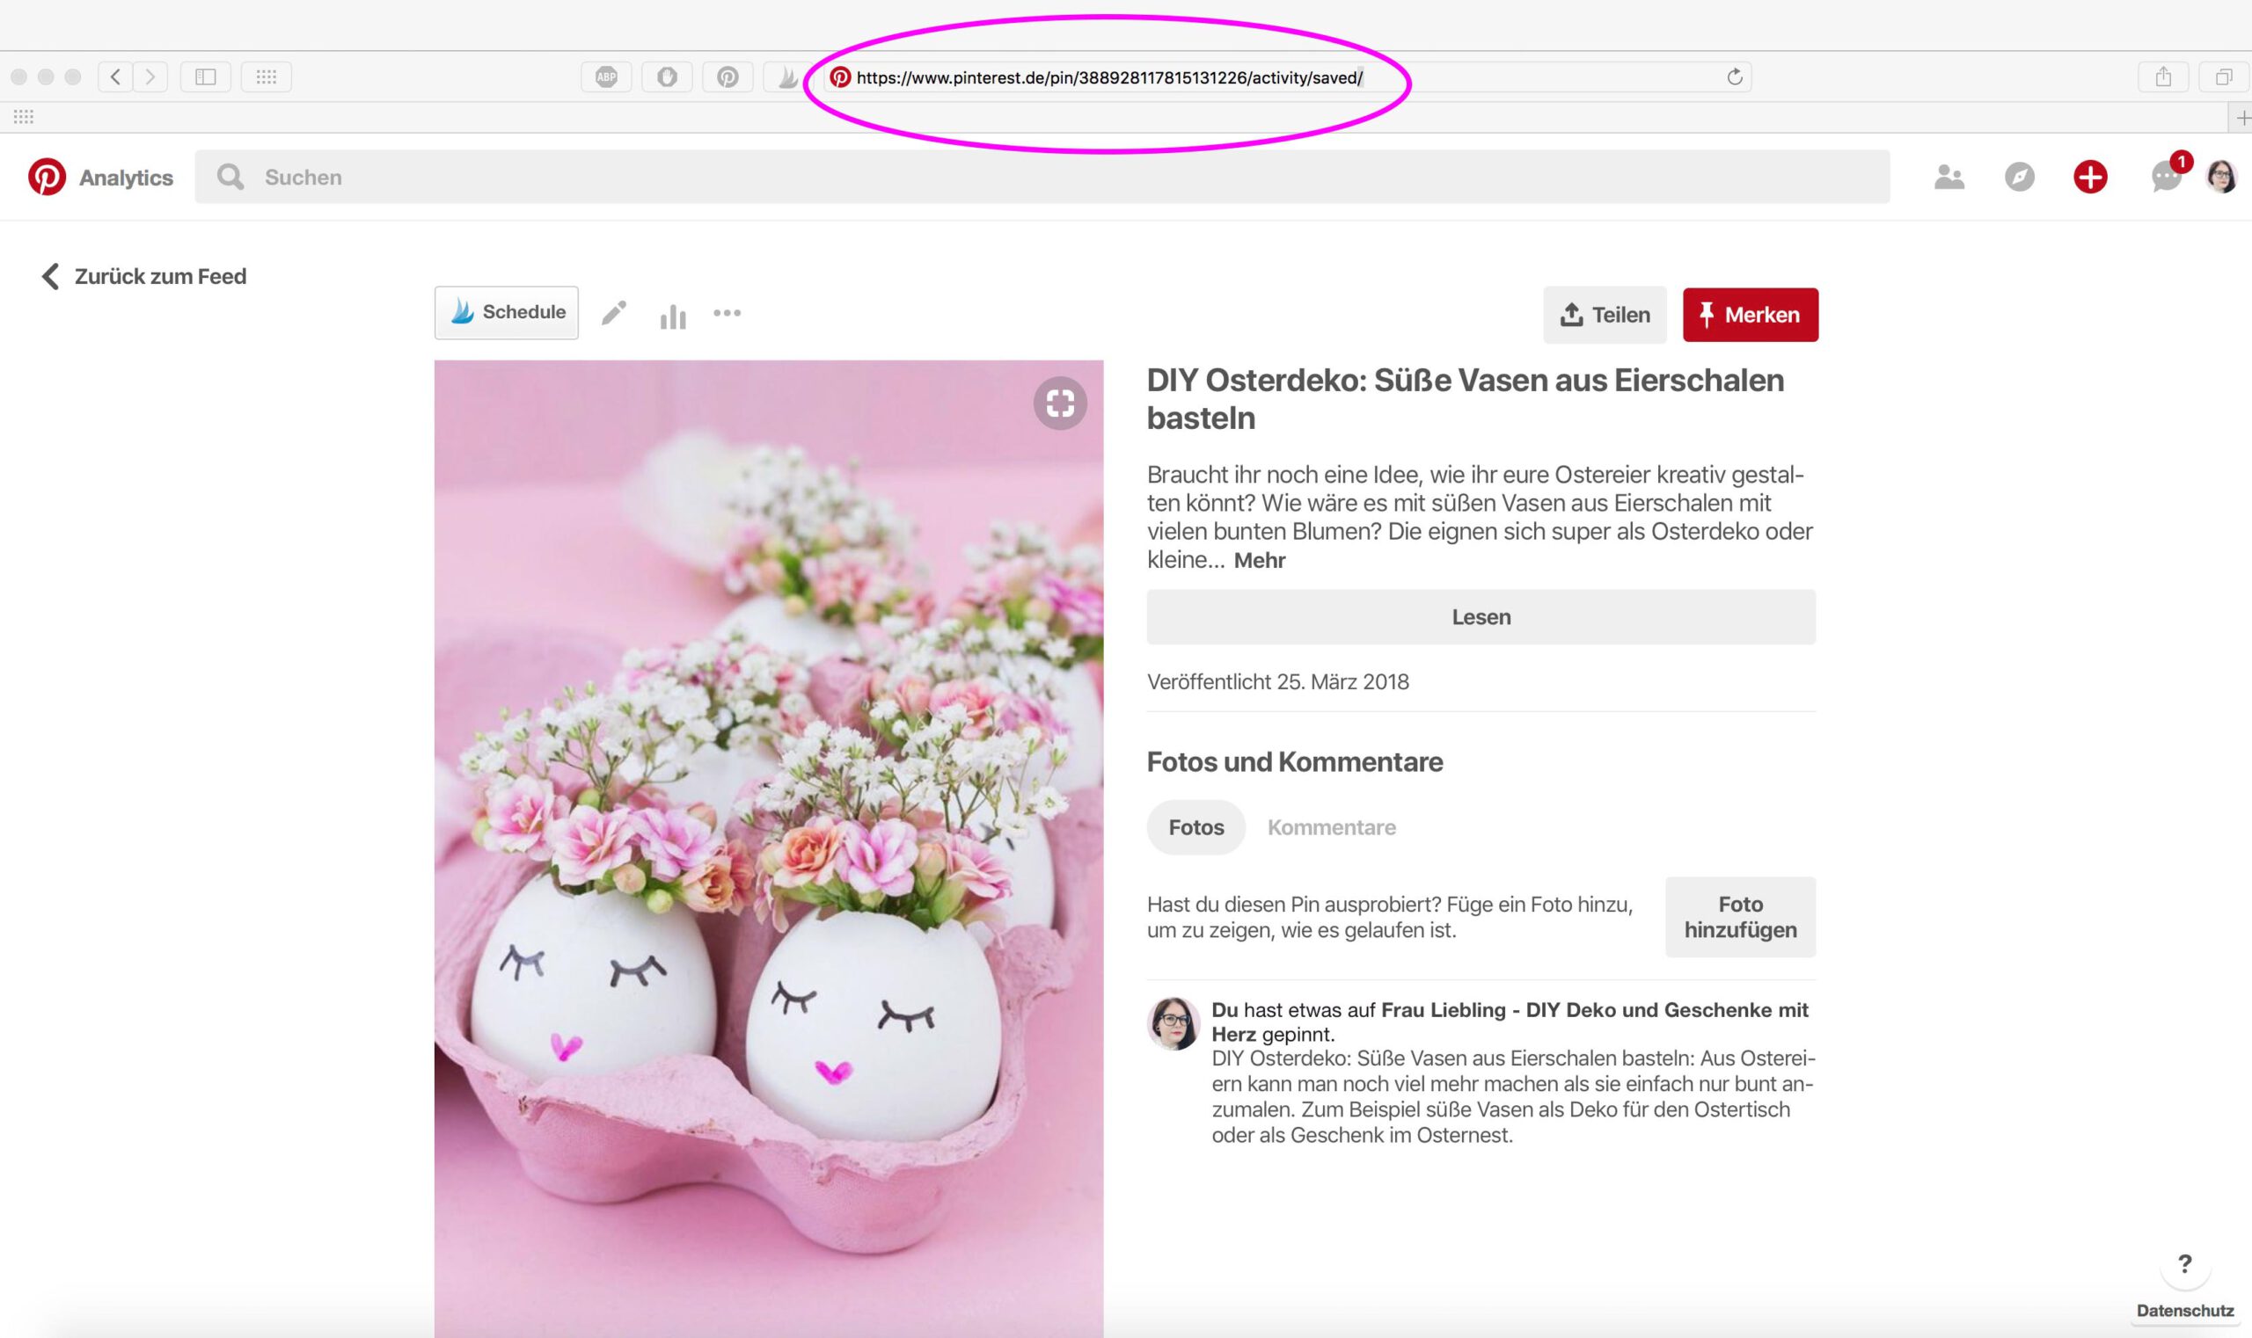The image size is (2252, 1338).
Task: Select the Fotos tab
Action: click(1195, 826)
